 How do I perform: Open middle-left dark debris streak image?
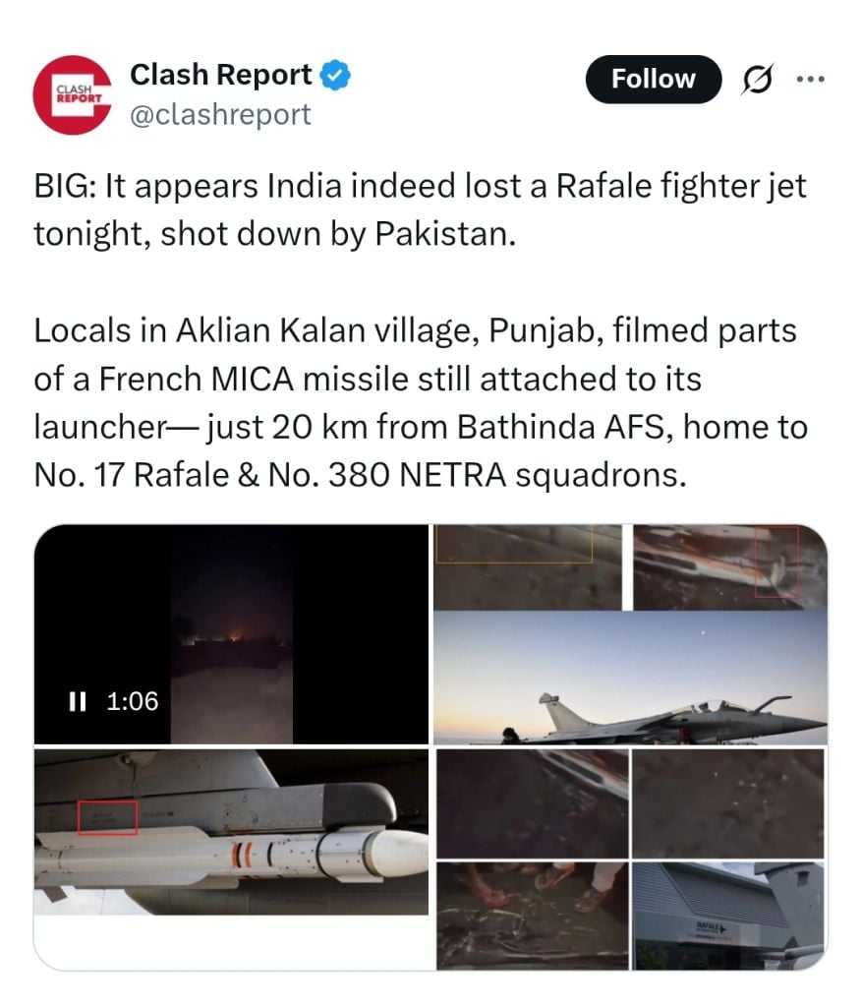click(533, 803)
